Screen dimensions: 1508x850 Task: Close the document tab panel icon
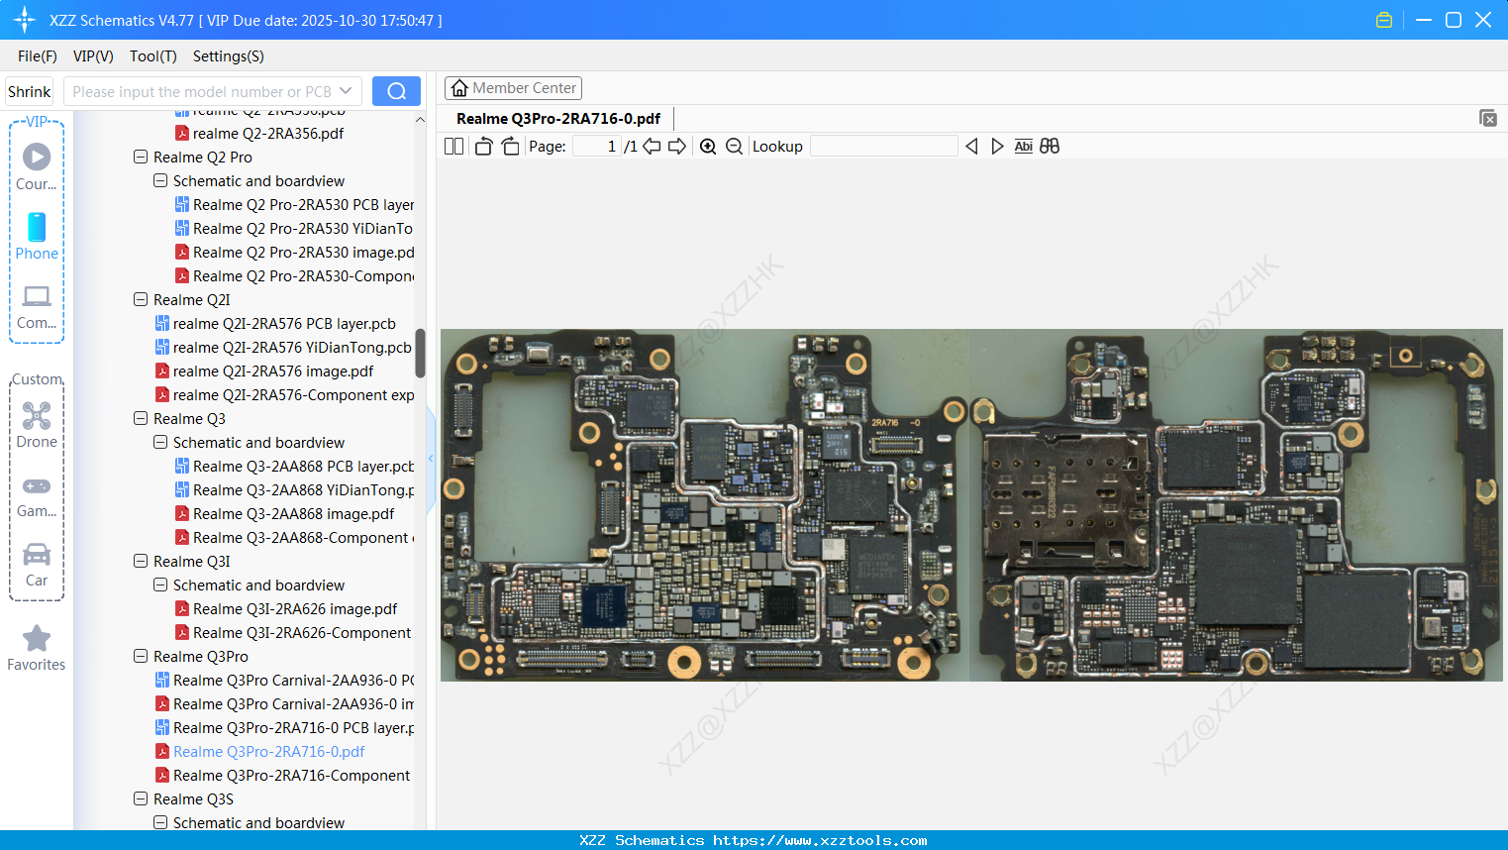coord(1487,118)
